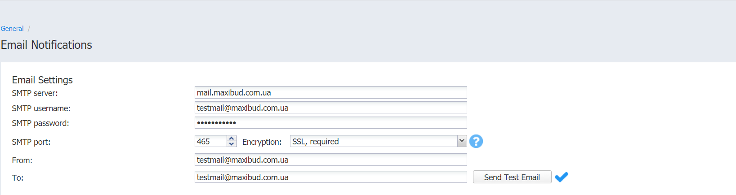
Task: Focus the From email address field
Action: [x=330, y=160]
